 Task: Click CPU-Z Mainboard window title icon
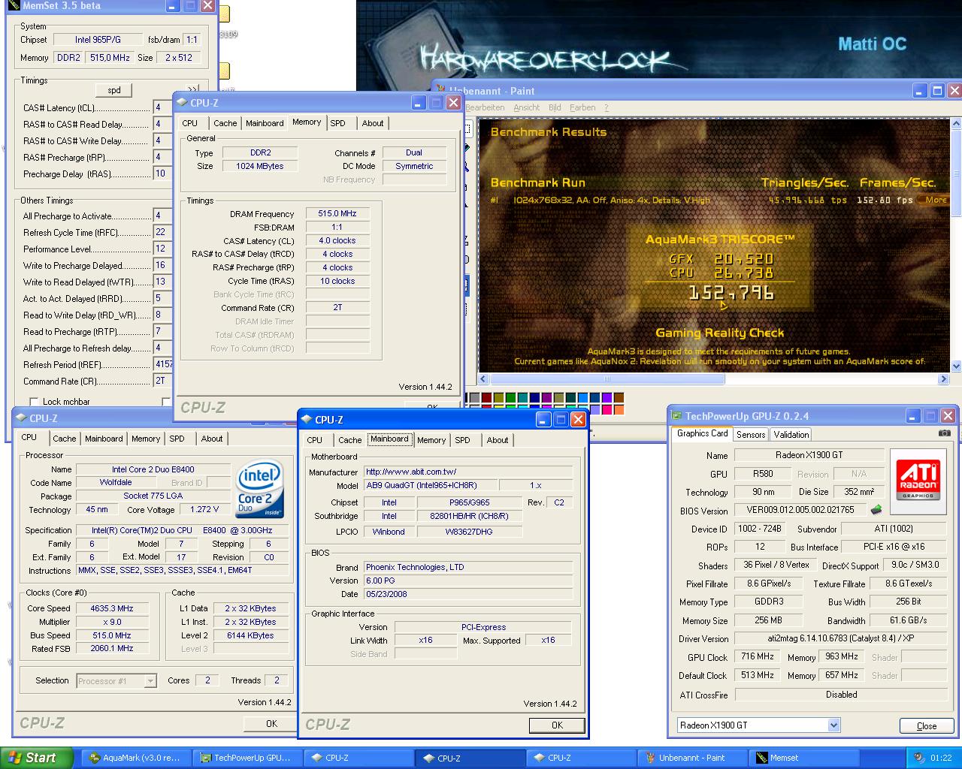tap(307, 420)
